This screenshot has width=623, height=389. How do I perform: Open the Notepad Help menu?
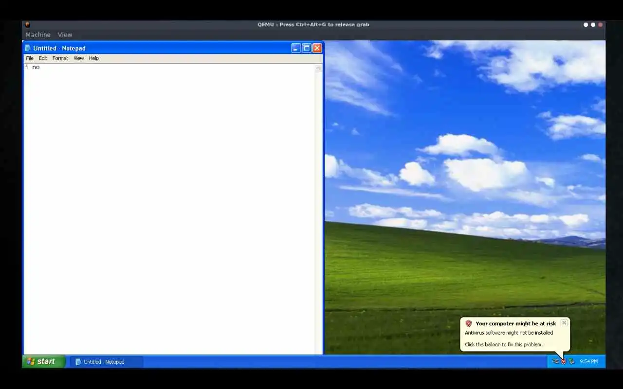click(94, 58)
